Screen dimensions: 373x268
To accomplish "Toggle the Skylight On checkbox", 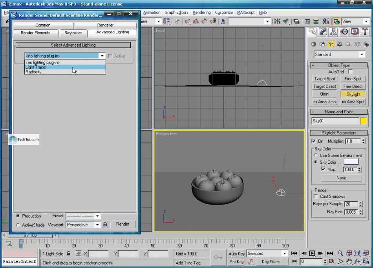I will (x=314, y=141).
